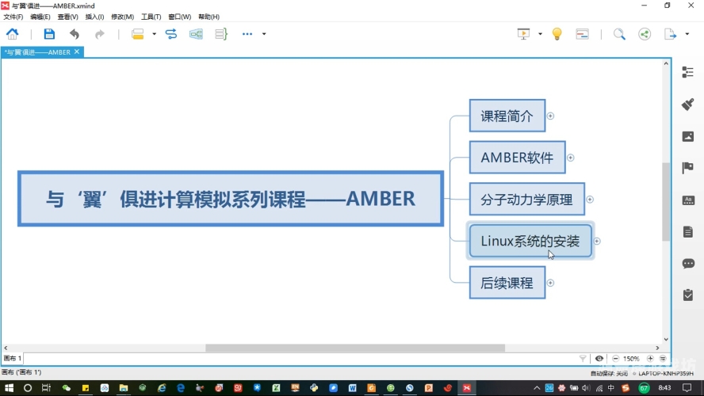The image size is (704, 396).
Task: Click the vertical scrollbar thumb
Action: tap(666, 202)
